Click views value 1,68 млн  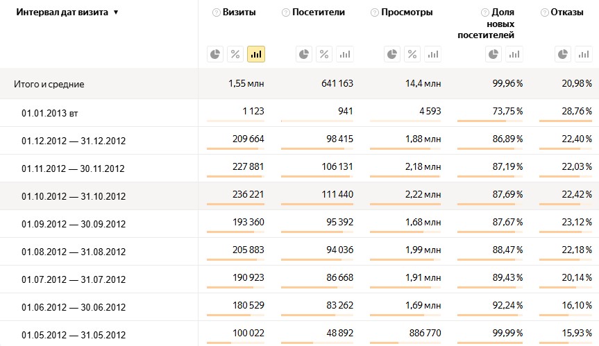coord(423,222)
